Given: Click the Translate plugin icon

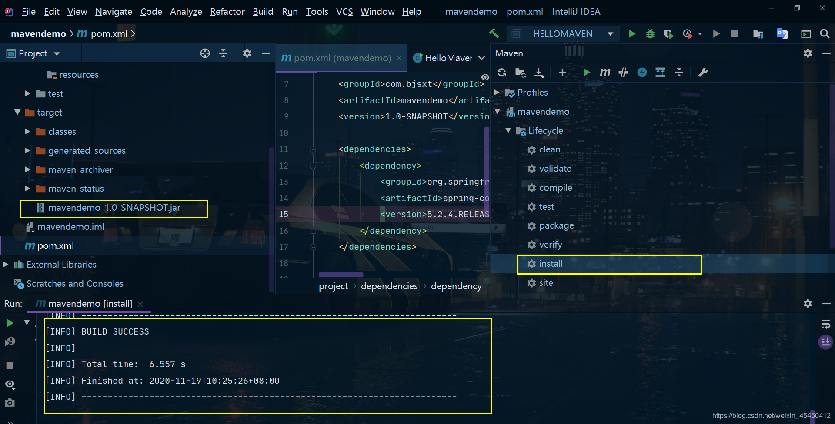Looking at the screenshot, I should click(782, 34).
